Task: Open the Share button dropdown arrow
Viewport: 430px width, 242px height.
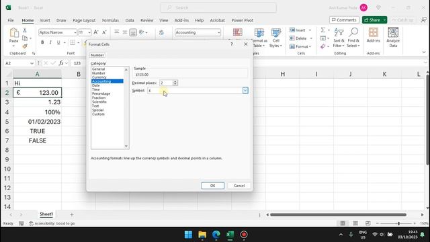Action: (384, 20)
